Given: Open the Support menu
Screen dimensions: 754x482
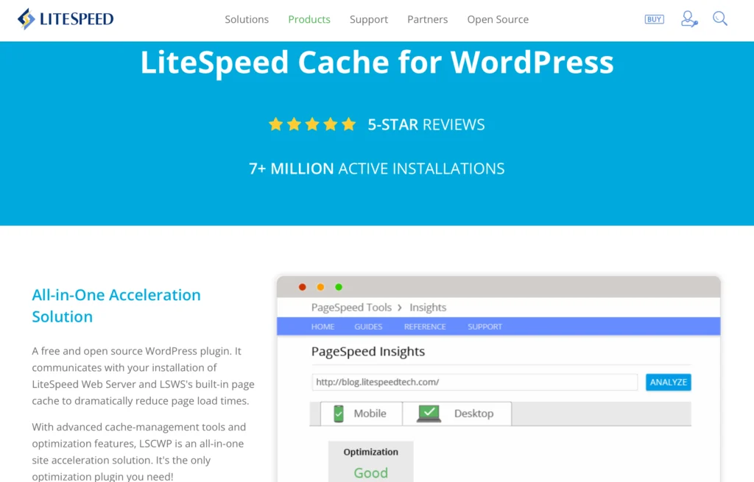Looking at the screenshot, I should pyautogui.click(x=369, y=20).
